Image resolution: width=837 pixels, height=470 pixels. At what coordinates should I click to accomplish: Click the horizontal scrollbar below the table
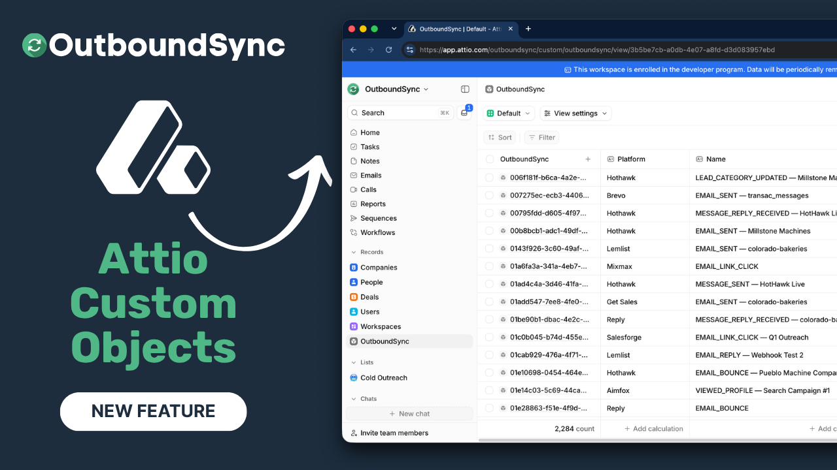coord(657,441)
